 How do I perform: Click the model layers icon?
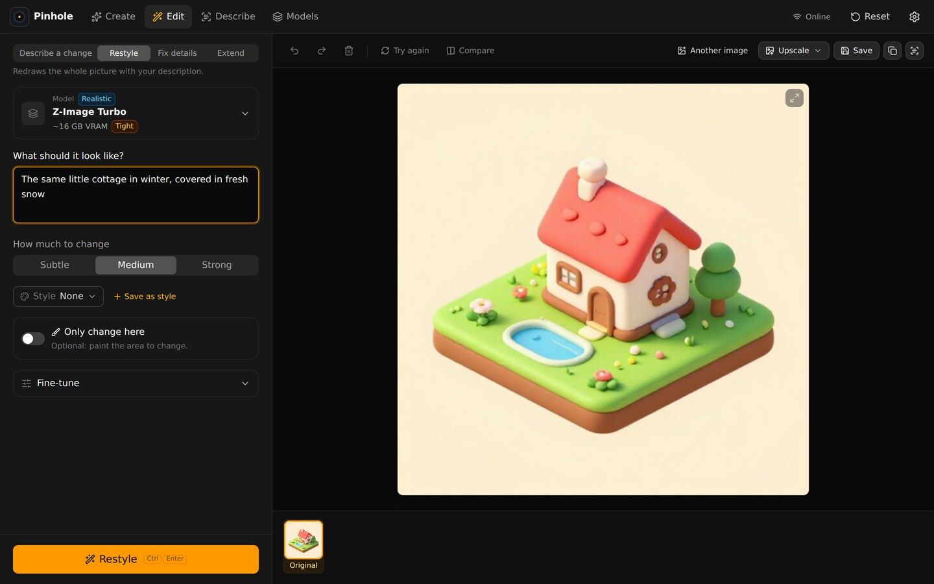[x=33, y=114]
